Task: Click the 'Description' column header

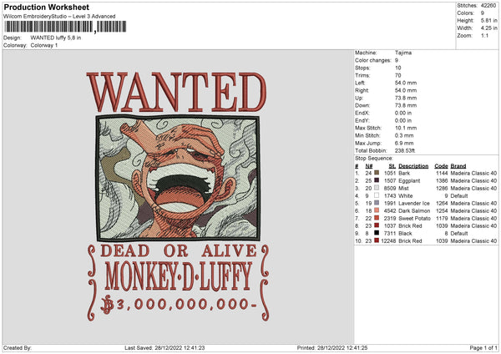Action: (x=413, y=166)
